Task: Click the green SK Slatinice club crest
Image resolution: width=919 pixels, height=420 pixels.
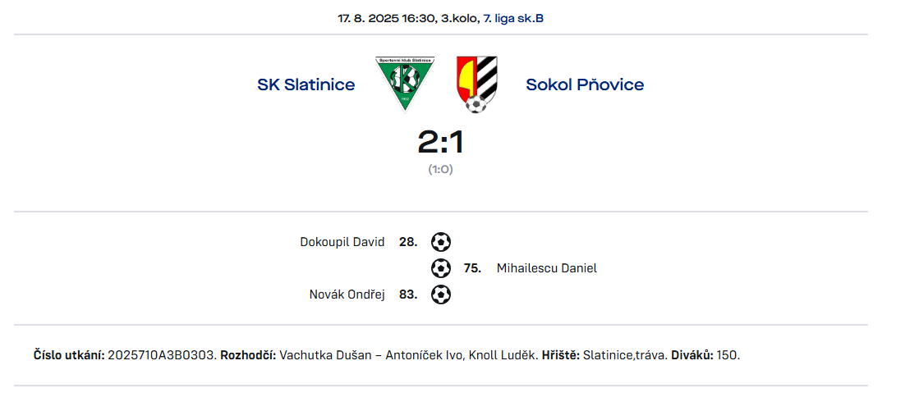Action: [404, 83]
